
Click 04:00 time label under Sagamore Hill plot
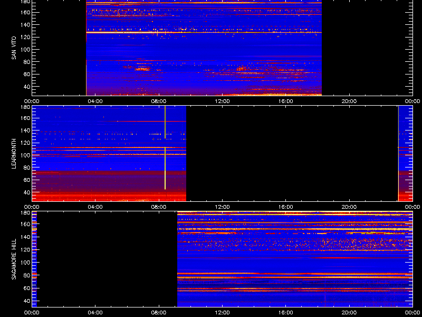(95, 313)
